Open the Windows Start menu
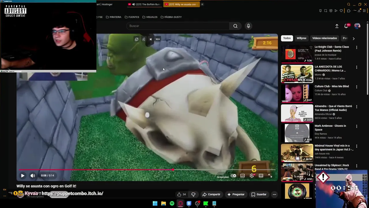This screenshot has height=208, width=369. click(x=155, y=203)
